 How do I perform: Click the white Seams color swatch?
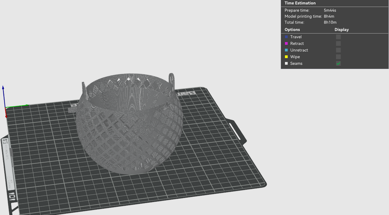[x=286, y=63]
